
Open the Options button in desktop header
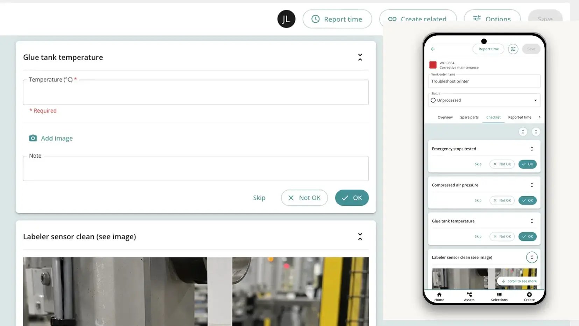(x=492, y=15)
